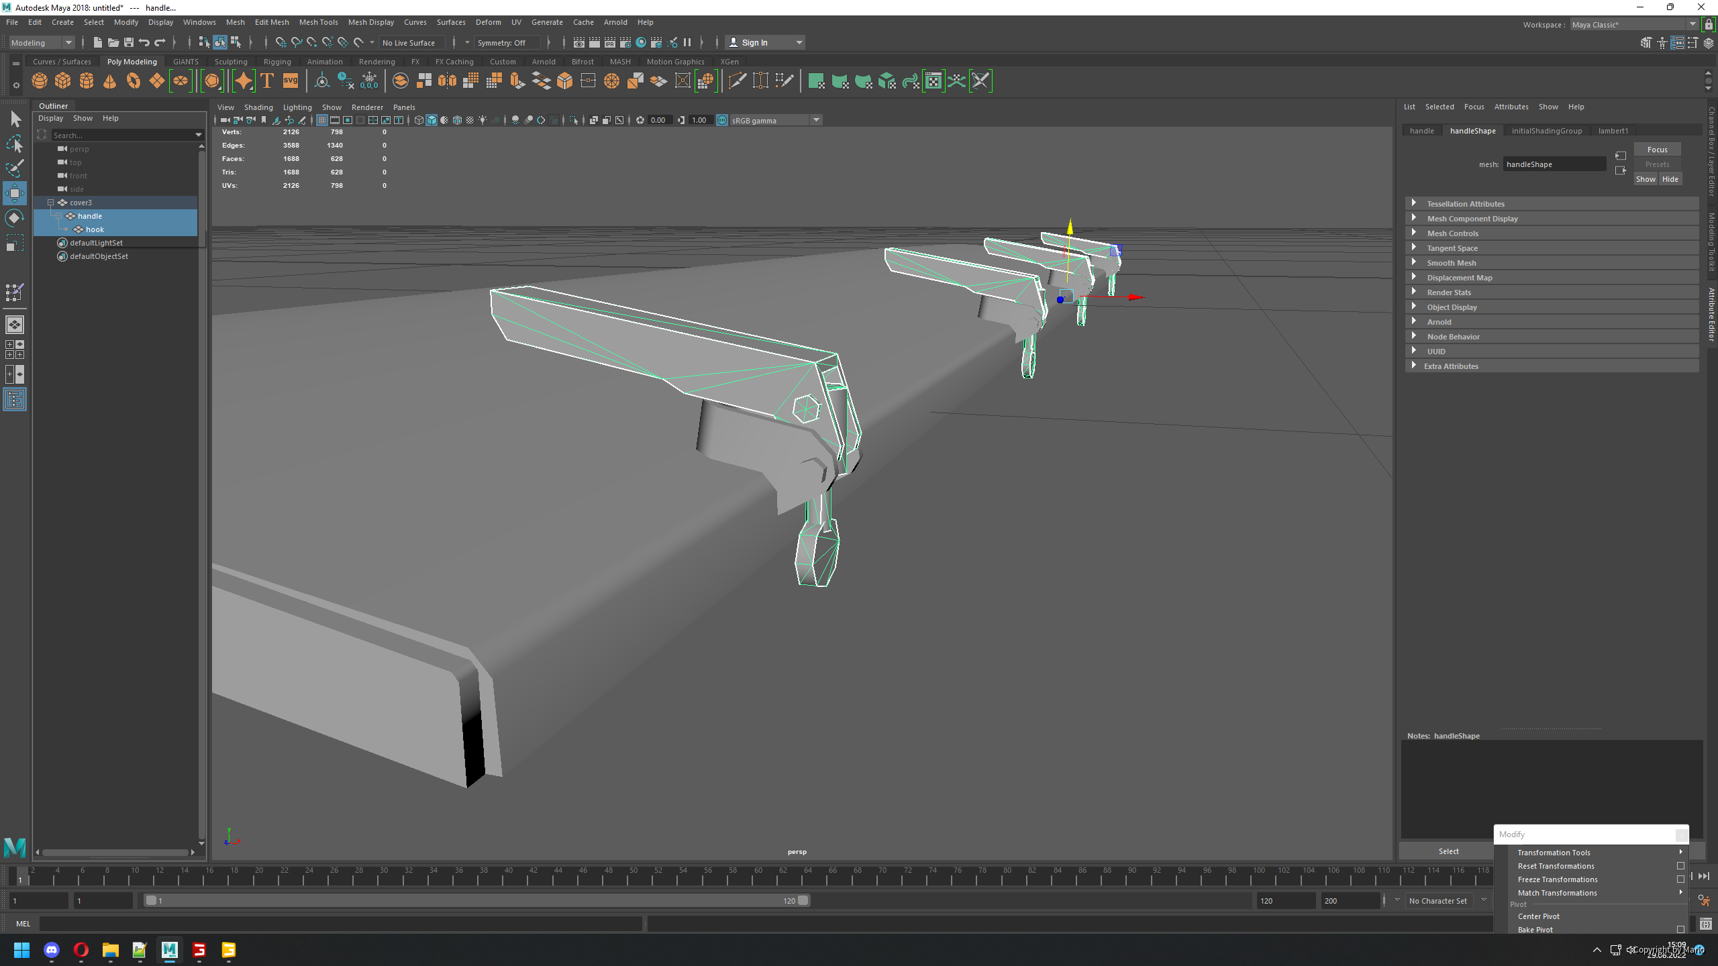This screenshot has height=966, width=1718.
Task: Switch to the Sculpting shelf tab
Action: [x=231, y=61]
